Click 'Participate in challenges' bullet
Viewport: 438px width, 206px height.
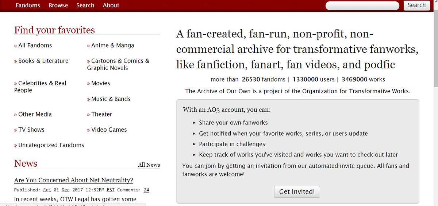[x=232, y=144]
